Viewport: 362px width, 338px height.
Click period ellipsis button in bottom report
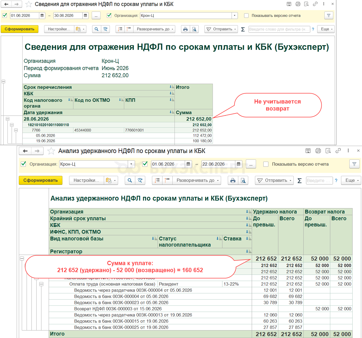[251, 164]
